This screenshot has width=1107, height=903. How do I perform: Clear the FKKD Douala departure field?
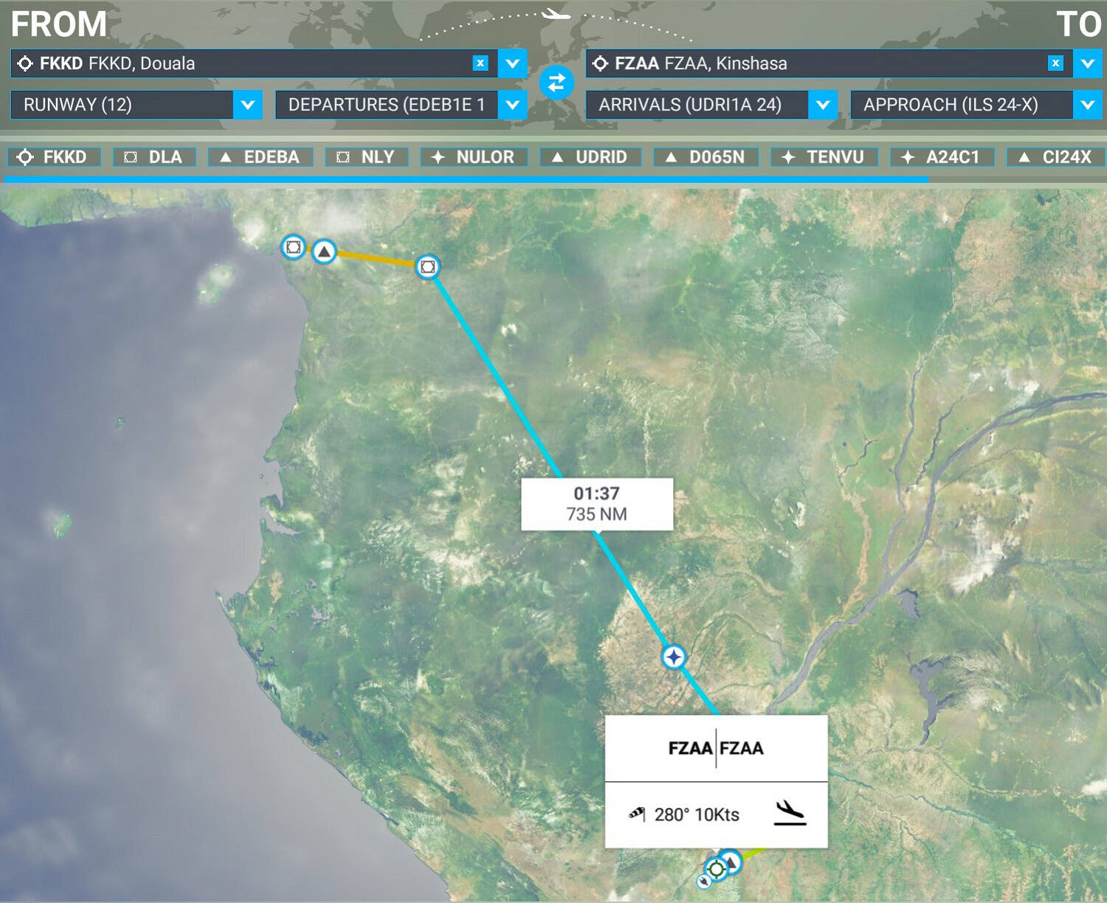(480, 63)
